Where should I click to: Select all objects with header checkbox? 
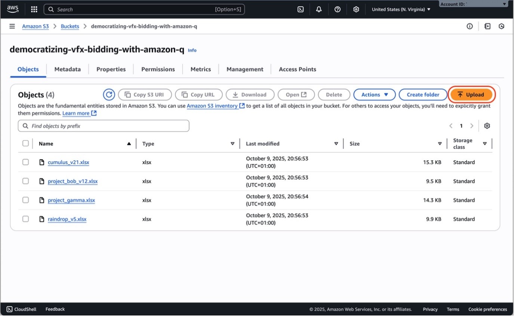pos(25,143)
